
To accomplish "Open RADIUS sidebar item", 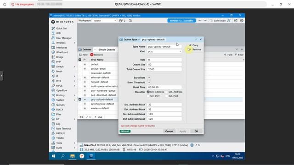I will 60,133.
